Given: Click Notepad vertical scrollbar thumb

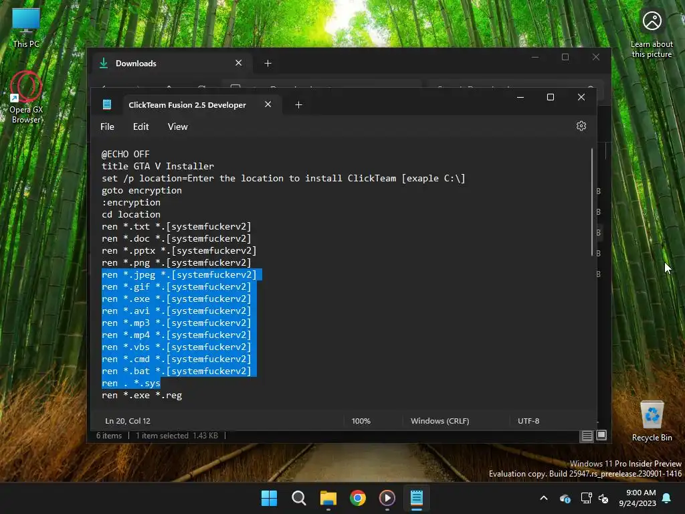Looking at the screenshot, I should coord(592,202).
